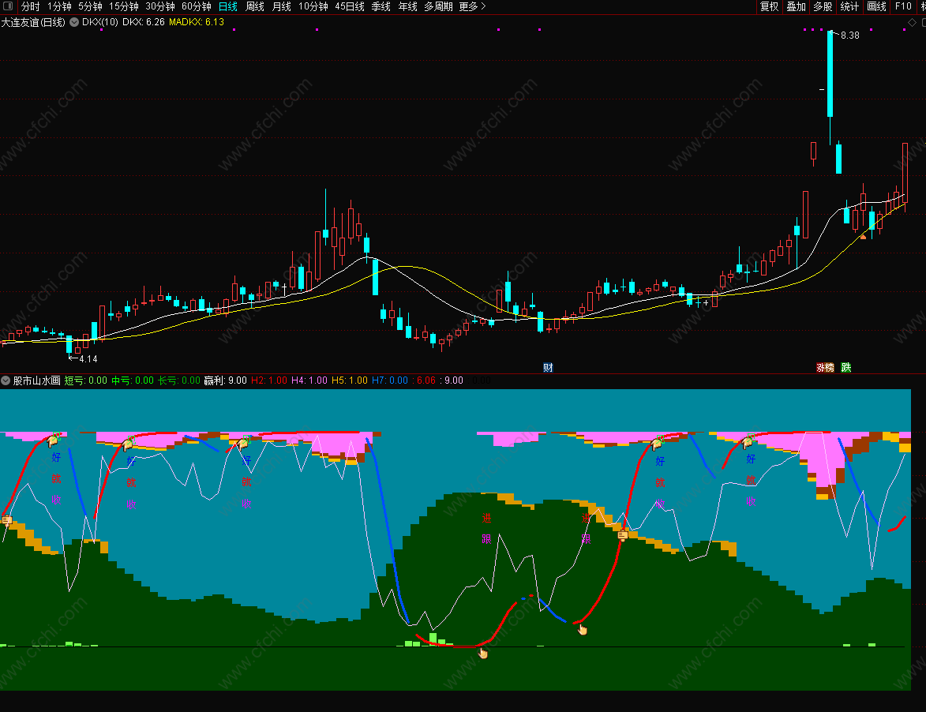Switch to the 30分钟 period tab
The width and height of the screenshot is (926, 712).
tap(160, 6)
